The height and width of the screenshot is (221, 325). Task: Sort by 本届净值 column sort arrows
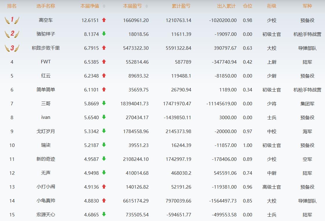[104, 6]
